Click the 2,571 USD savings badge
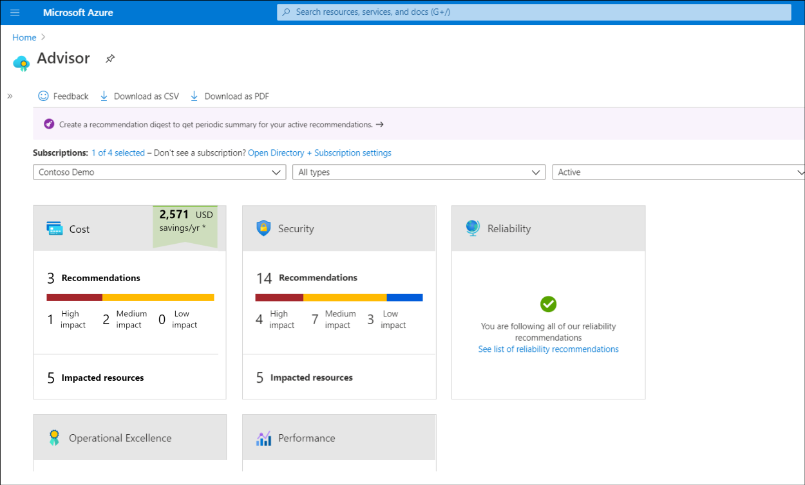The image size is (805, 485). click(x=185, y=225)
